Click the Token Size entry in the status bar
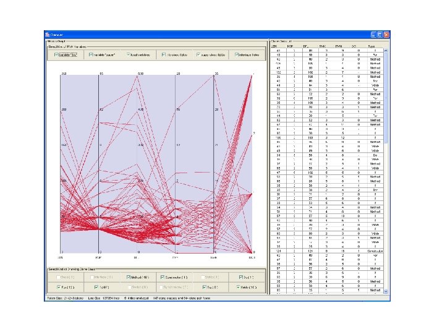 point(66,298)
